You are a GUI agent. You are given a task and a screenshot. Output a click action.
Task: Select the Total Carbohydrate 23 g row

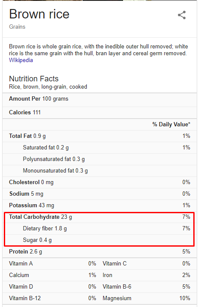[x=100, y=217]
